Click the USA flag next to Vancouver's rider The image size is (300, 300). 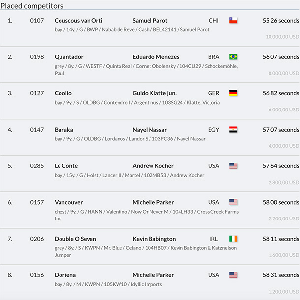tap(233, 202)
